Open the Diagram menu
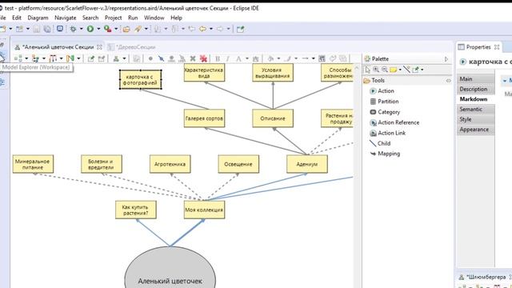Image resolution: width=512 pixels, height=288 pixels. point(38,18)
